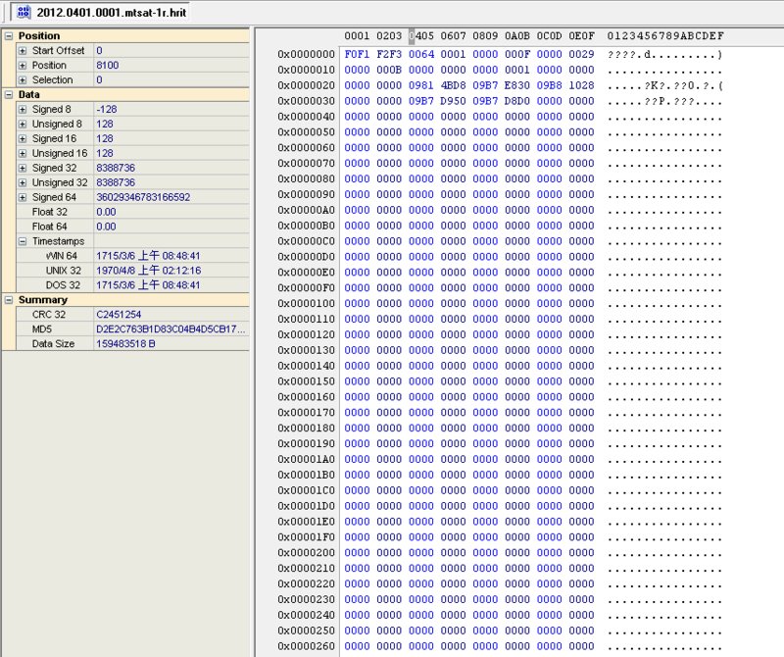Screen dimensions: 784x657
Task: Collapse the Timestamps group
Action: pos(23,241)
